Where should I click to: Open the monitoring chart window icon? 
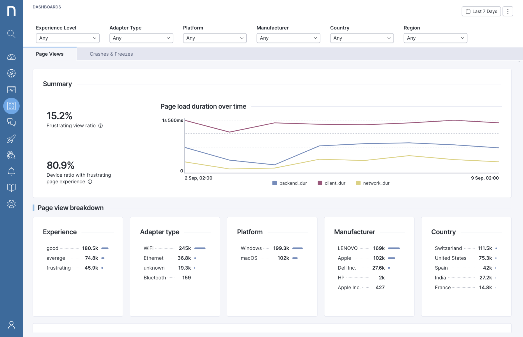11,90
